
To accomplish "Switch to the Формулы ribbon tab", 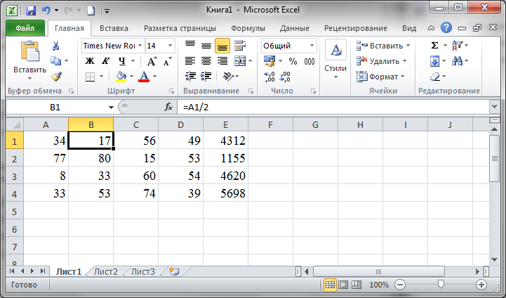I will coord(248,28).
